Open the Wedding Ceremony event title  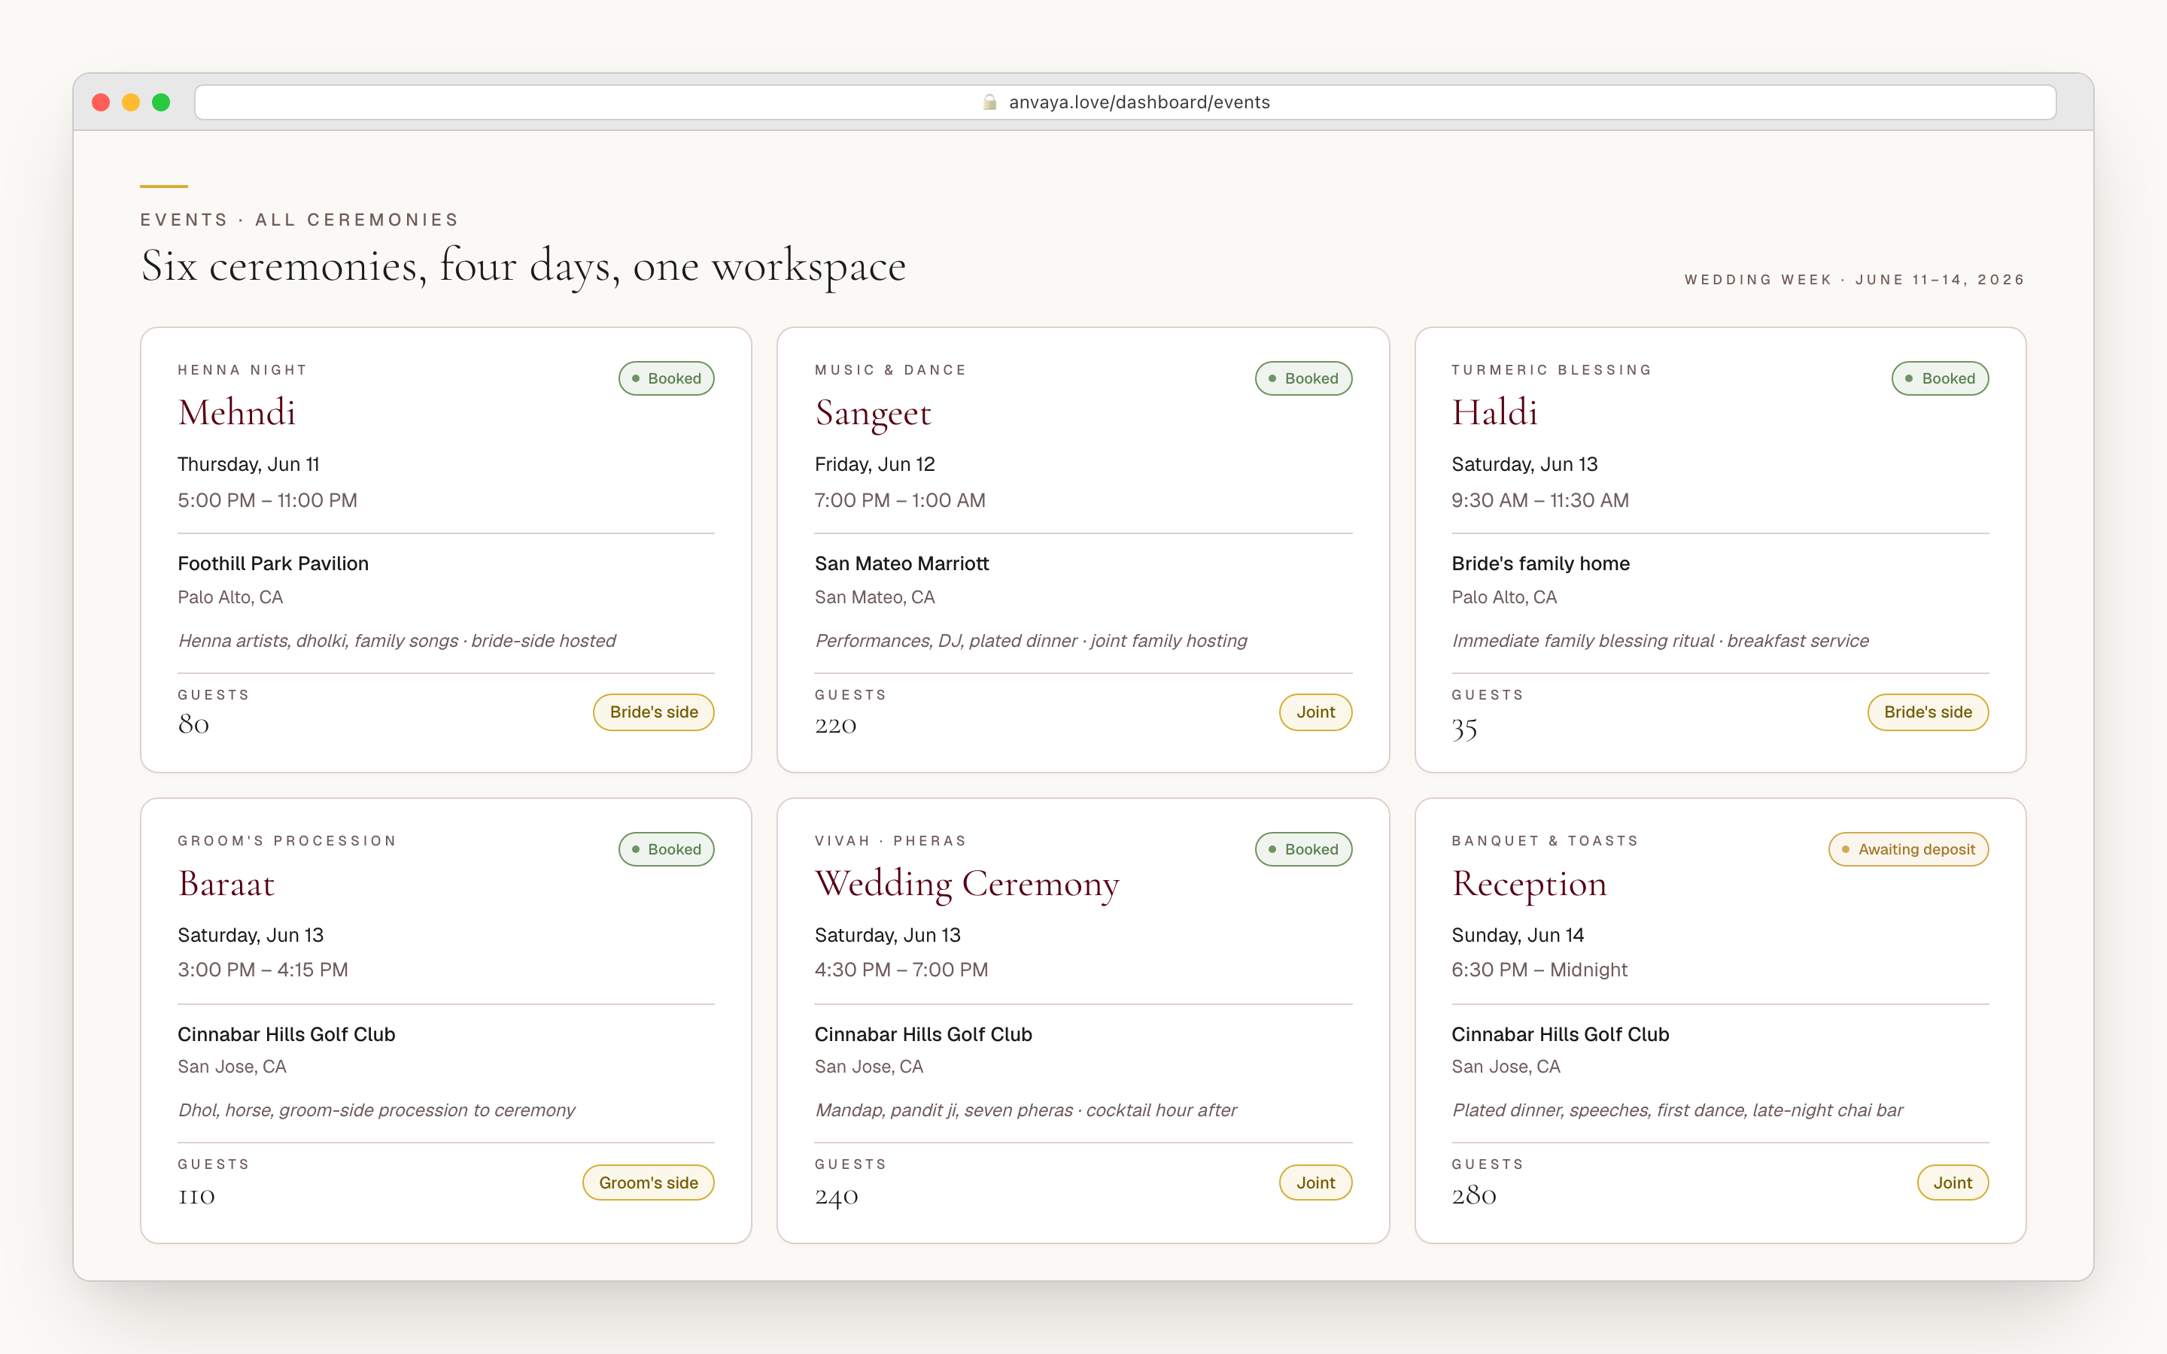pos(967,884)
